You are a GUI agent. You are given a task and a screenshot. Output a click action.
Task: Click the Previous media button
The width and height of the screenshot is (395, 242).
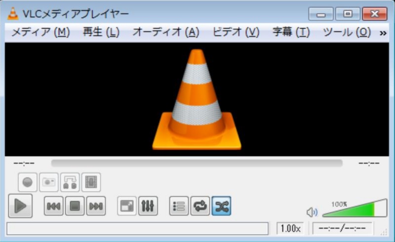tap(54, 206)
